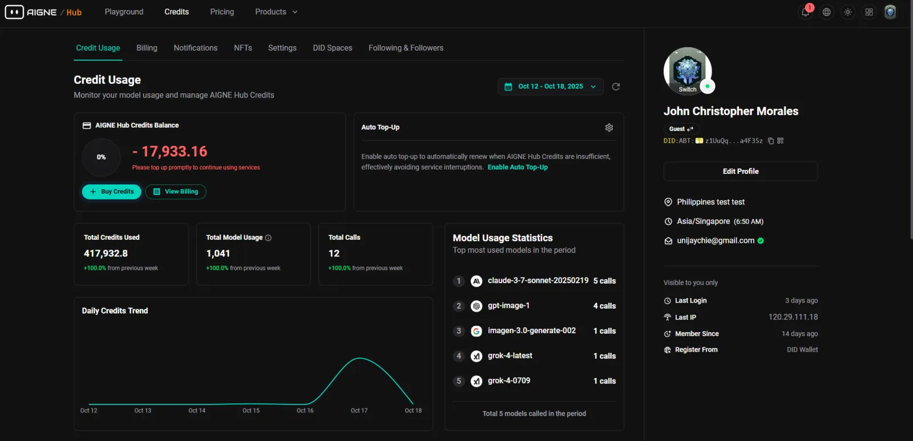This screenshot has height=441, width=913.
Task: Click the Enable Auto Top-Up link
Action: 518,168
